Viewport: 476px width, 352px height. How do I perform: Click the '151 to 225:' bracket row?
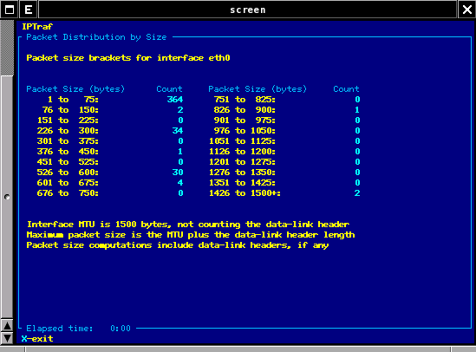click(x=68, y=121)
